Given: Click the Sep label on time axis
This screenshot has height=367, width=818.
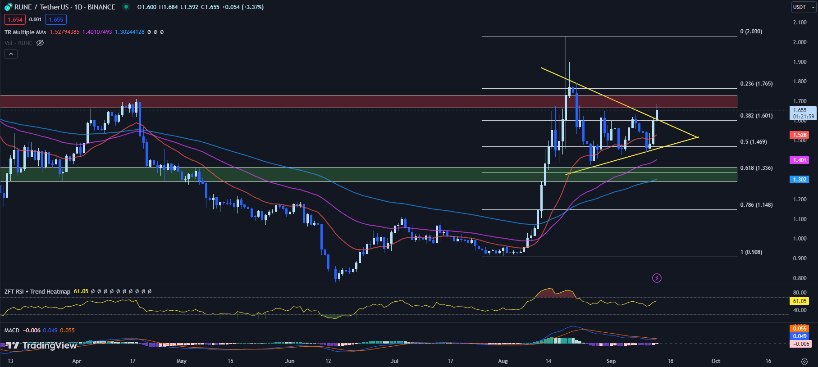Looking at the screenshot, I should point(611,361).
